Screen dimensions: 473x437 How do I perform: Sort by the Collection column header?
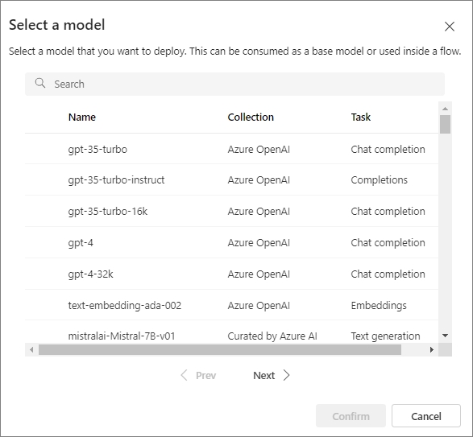coord(251,117)
